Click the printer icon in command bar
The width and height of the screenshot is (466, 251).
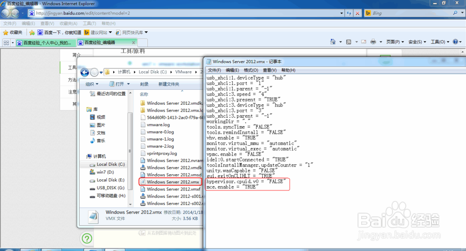373,42
